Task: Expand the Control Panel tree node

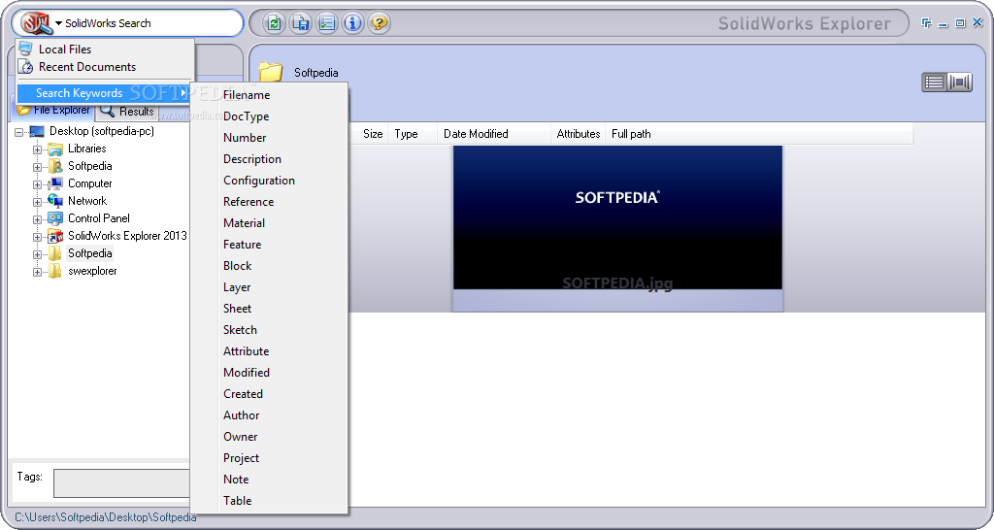Action: (38, 219)
